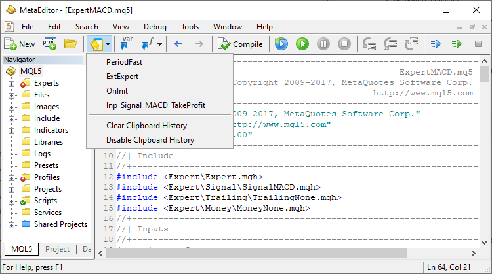The width and height of the screenshot is (492, 274).
Task: Click the vertical scrollbar down arrow
Action: pos(484,243)
